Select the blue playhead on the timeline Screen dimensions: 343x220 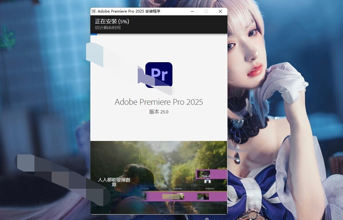[170, 190]
